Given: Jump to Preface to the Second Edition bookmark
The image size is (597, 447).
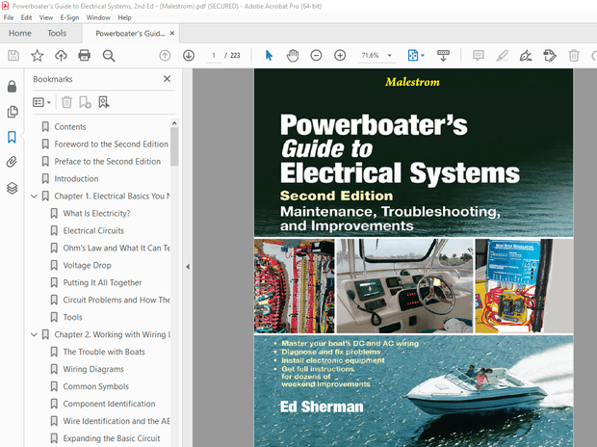Looking at the screenshot, I should click(x=108, y=162).
